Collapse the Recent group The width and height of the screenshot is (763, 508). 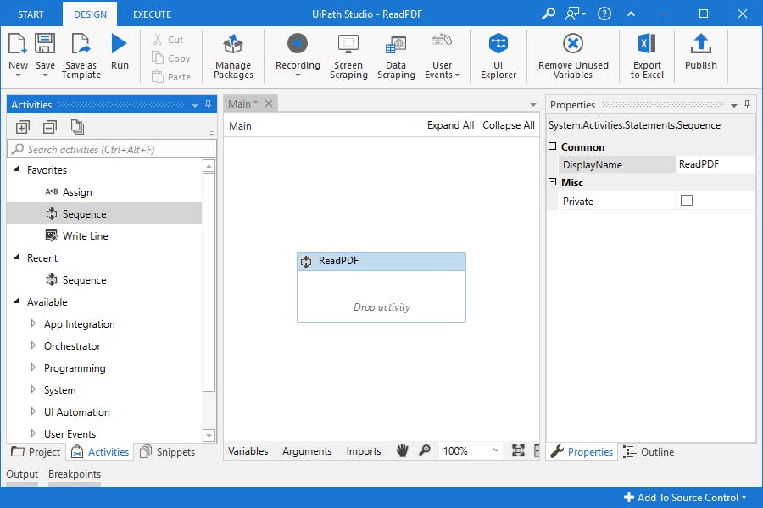pos(17,257)
